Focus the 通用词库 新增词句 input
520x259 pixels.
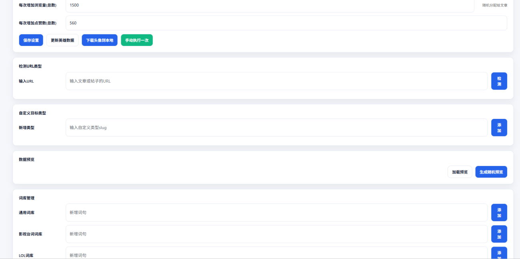coord(276,213)
